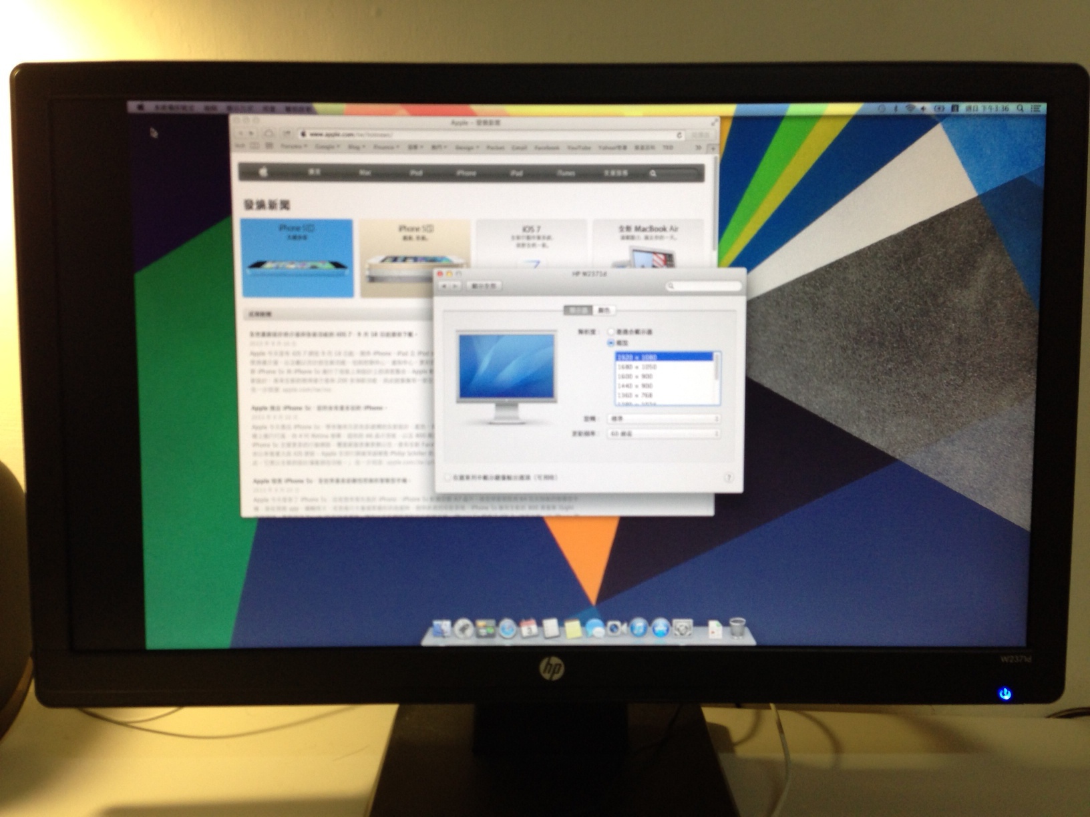Open Mac section on apple.com nav
Viewport: 1090px width, 817px height.
pyautogui.click(x=365, y=173)
